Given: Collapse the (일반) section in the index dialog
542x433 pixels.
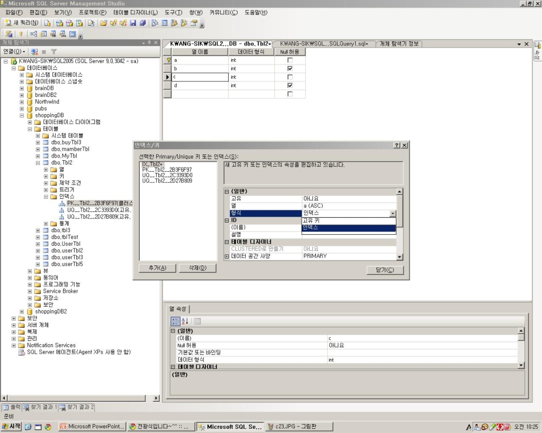Looking at the screenshot, I should click(227, 191).
